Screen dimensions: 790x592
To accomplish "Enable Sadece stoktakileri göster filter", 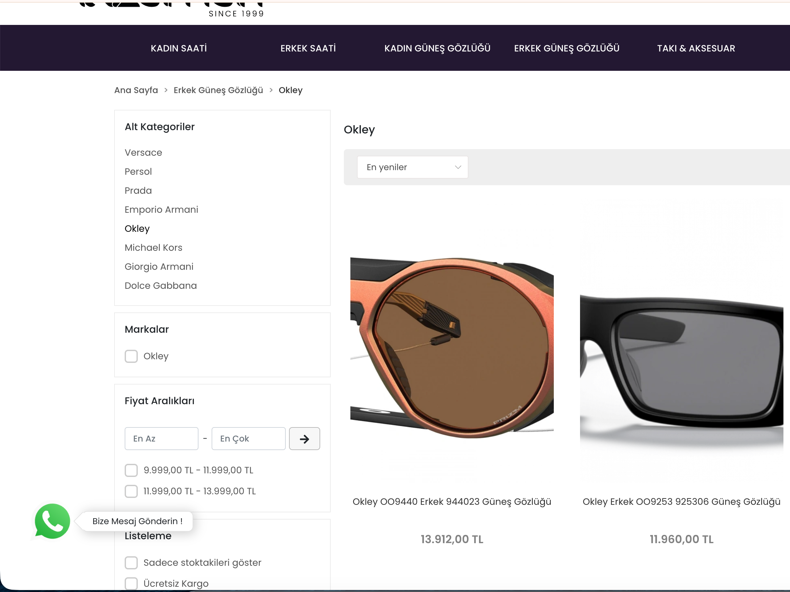I will [x=131, y=563].
